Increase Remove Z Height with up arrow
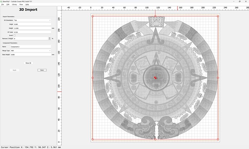Viewport: 249px width, 149px height. pos(49,38)
